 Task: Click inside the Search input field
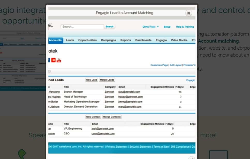point(82,27)
